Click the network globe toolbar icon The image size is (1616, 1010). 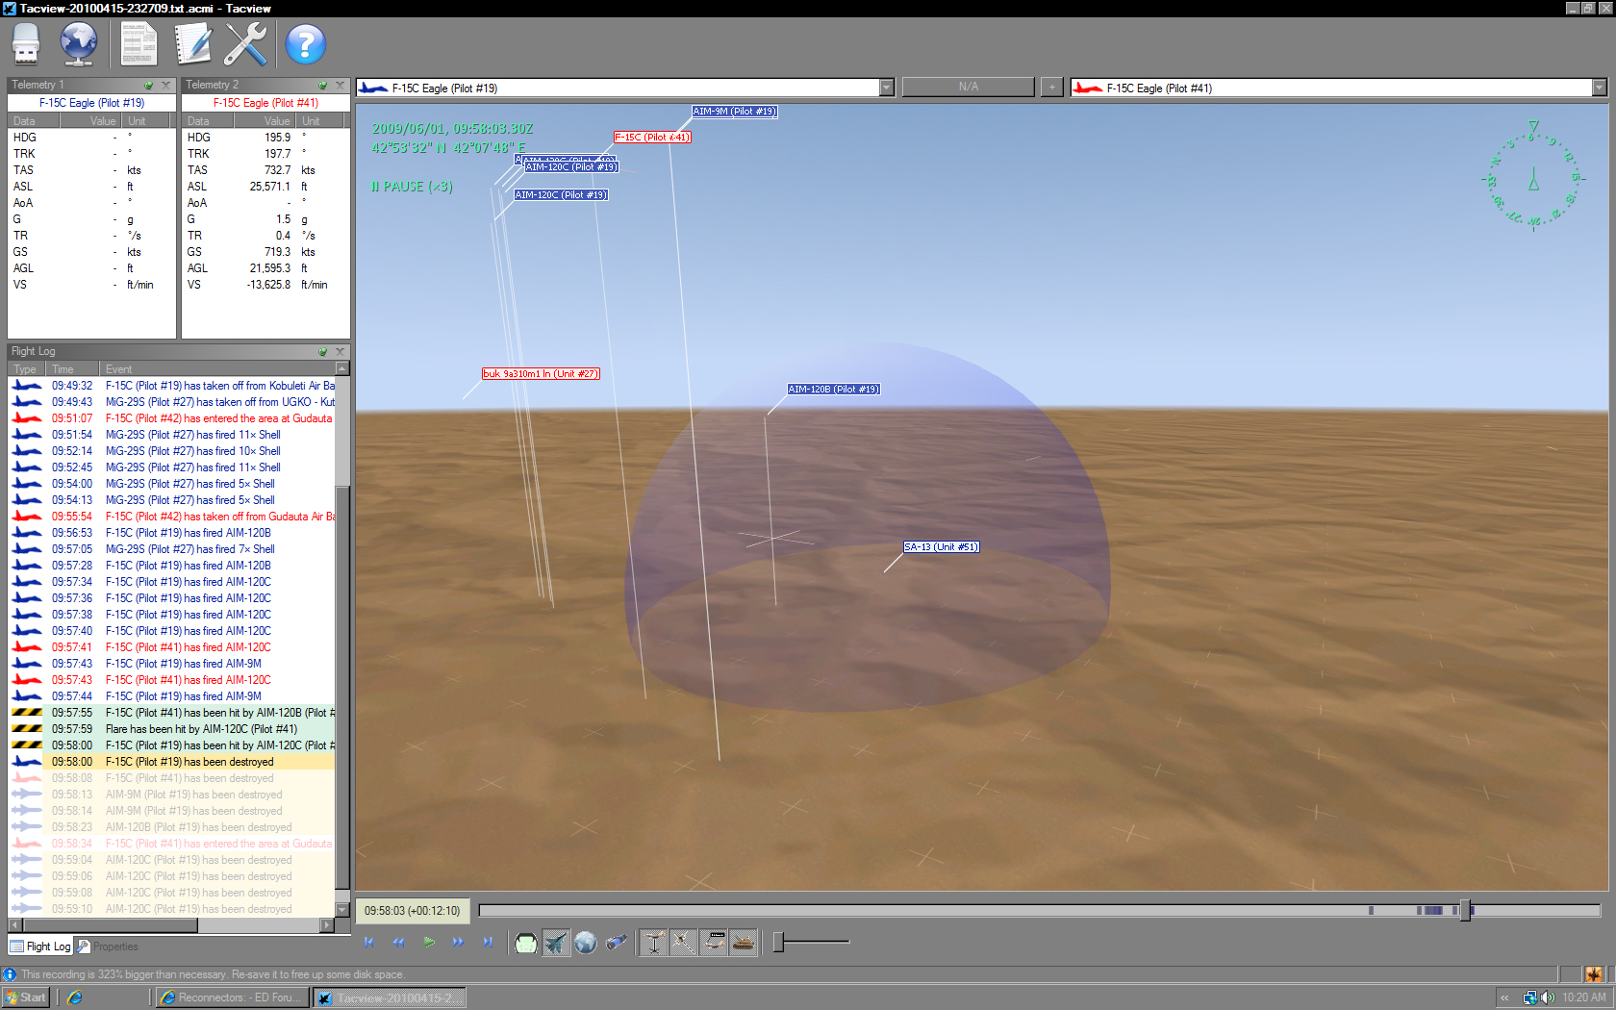(78, 44)
